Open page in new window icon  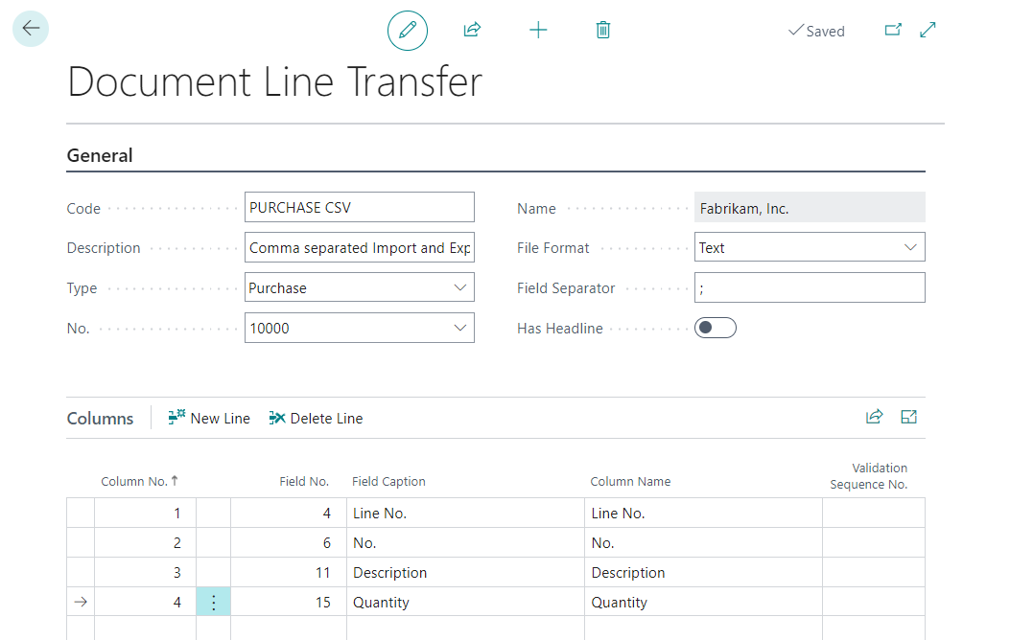pos(893,31)
